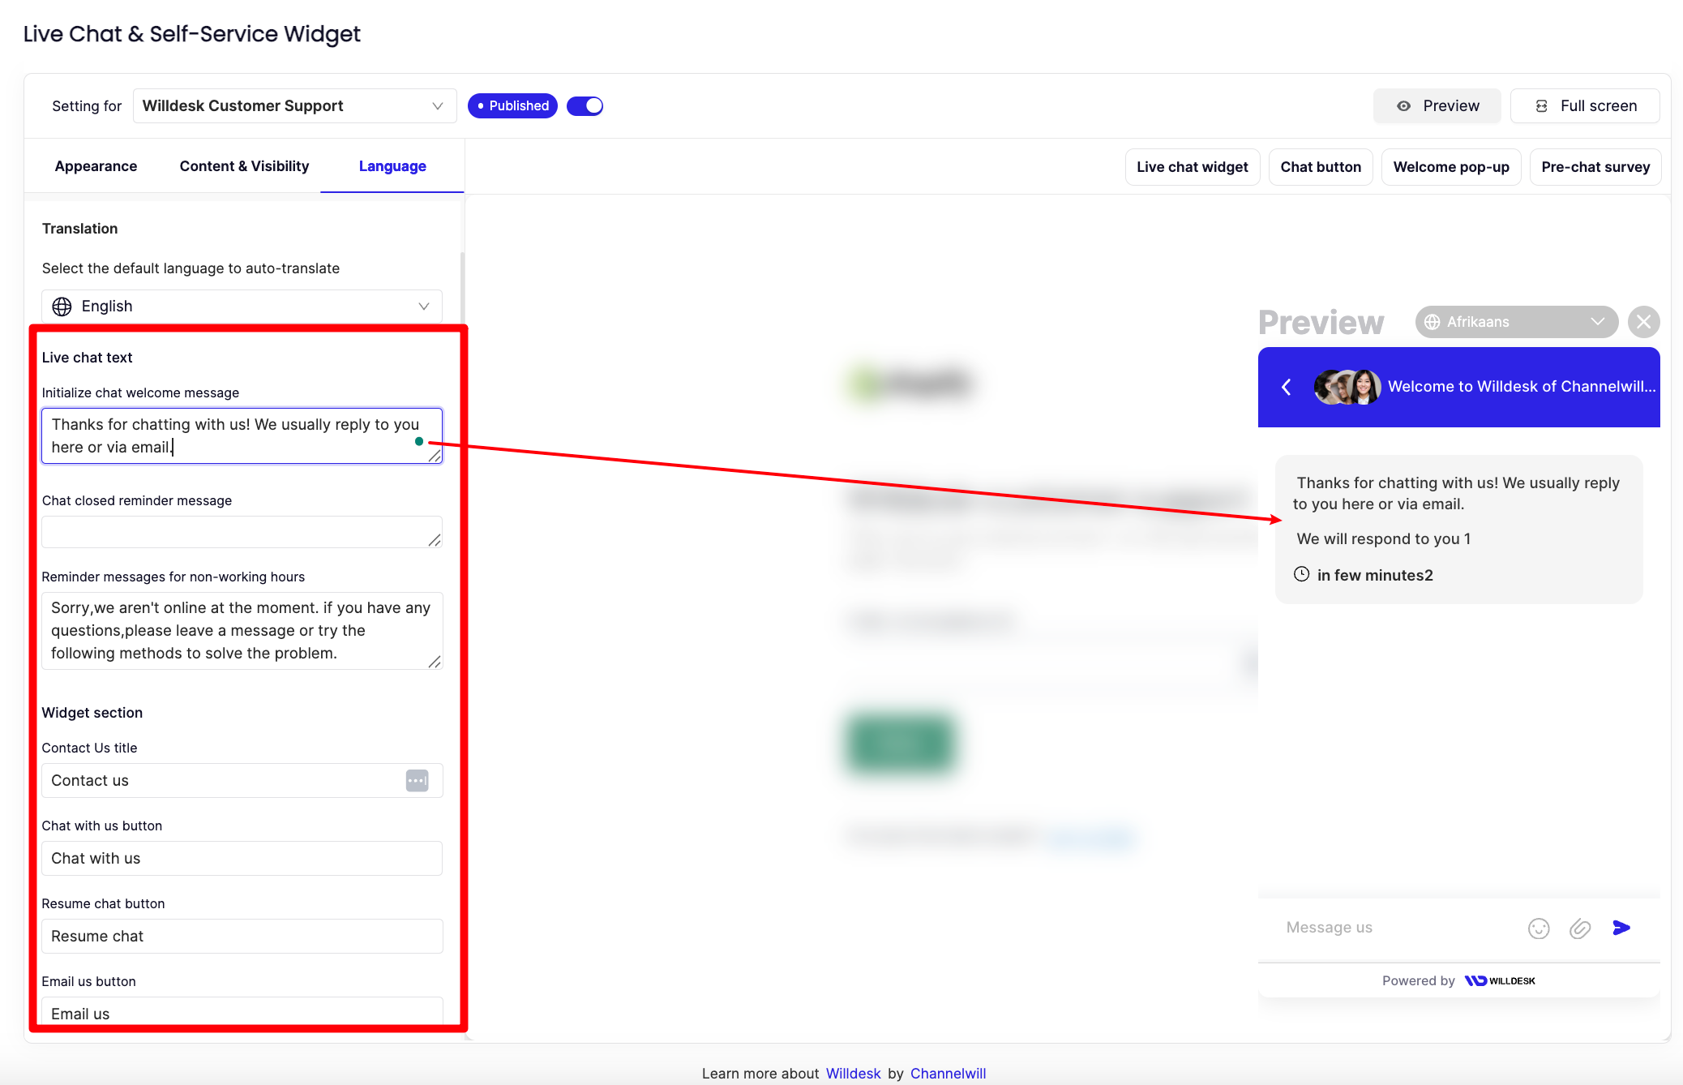
Task: Click the Initialize chat welcome message textarea
Action: tap(242, 436)
